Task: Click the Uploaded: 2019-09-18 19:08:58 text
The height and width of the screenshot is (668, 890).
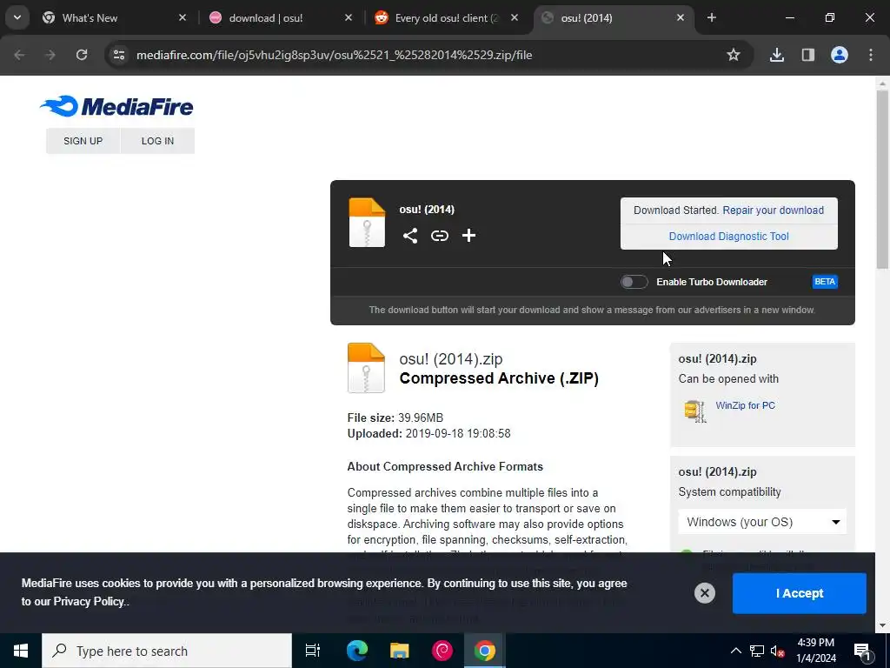Action: tap(428, 433)
